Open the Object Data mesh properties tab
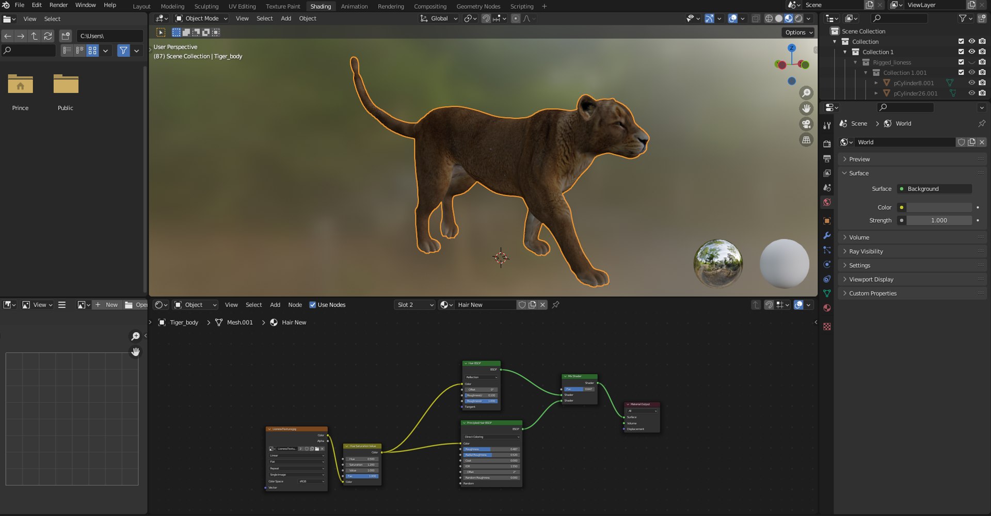The image size is (991, 516). (x=827, y=293)
